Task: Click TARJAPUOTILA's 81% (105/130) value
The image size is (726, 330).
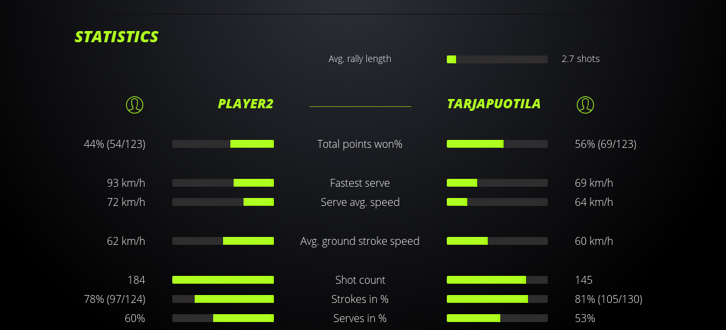Action: pyautogui.click(x=609, y=299)
